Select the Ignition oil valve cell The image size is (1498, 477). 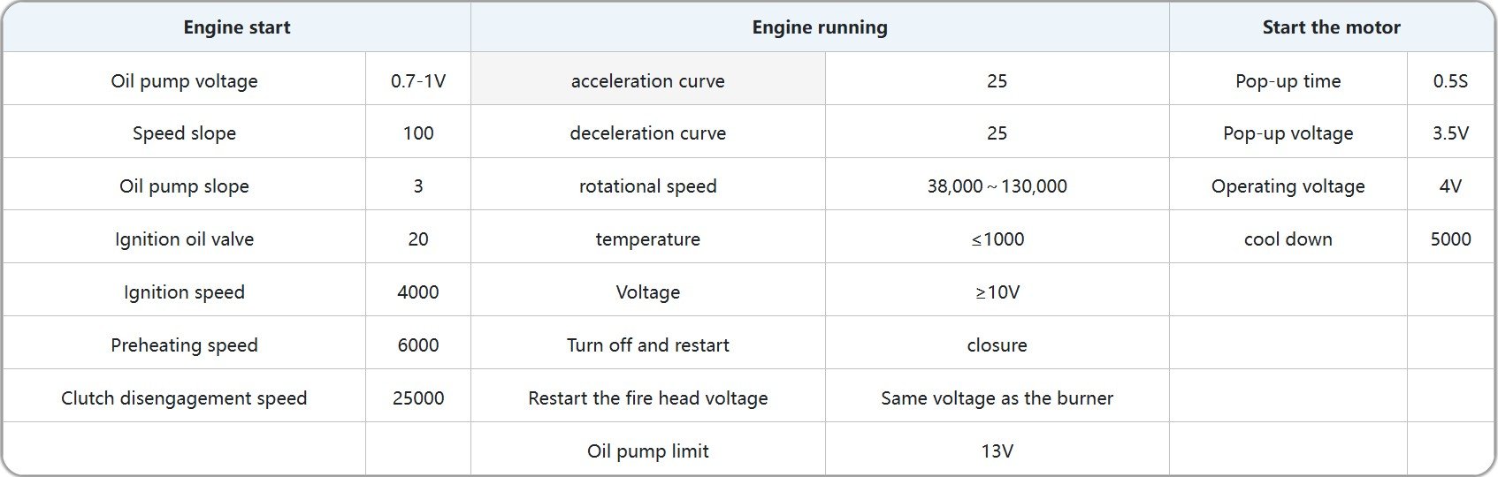pos(184,239)
